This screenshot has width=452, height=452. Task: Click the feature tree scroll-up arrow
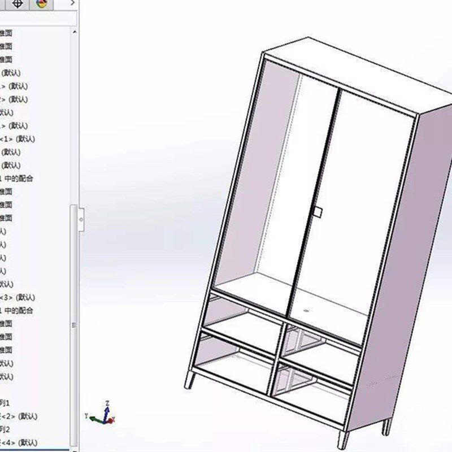tap(75, 32)
